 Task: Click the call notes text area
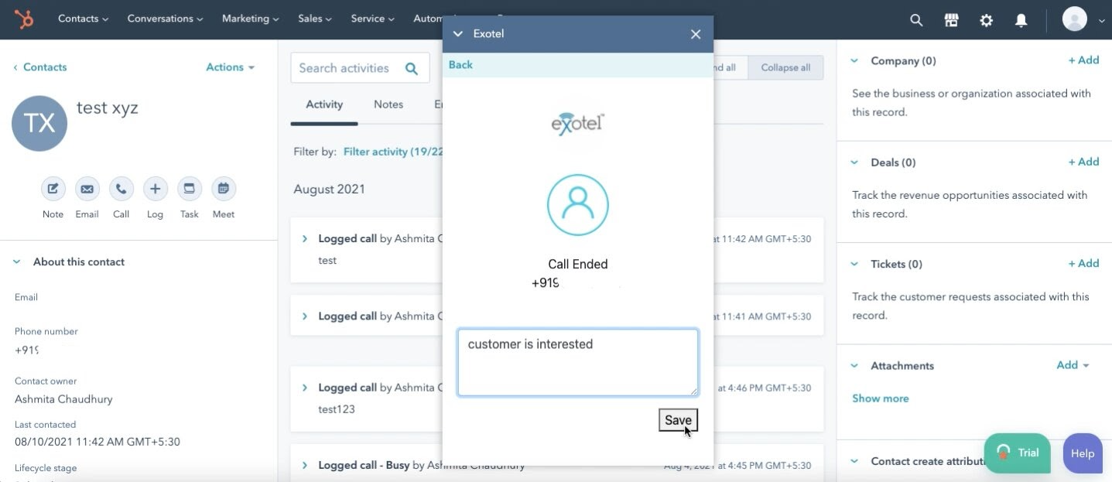click(578, 363)
